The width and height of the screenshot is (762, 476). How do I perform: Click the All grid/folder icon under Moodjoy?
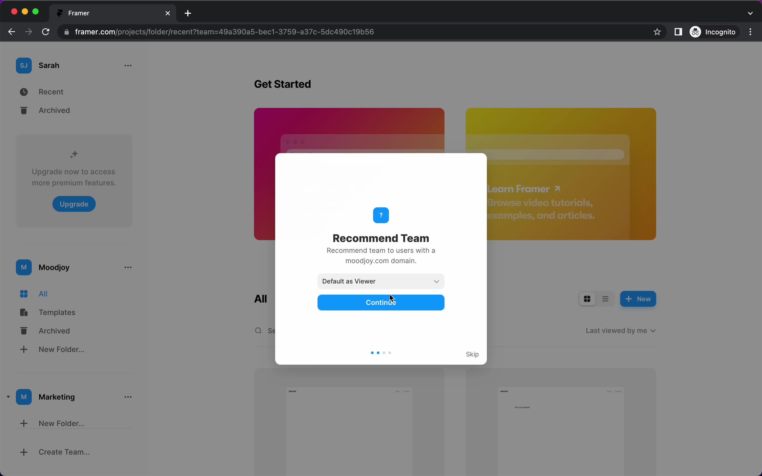[x=24, y=293]
